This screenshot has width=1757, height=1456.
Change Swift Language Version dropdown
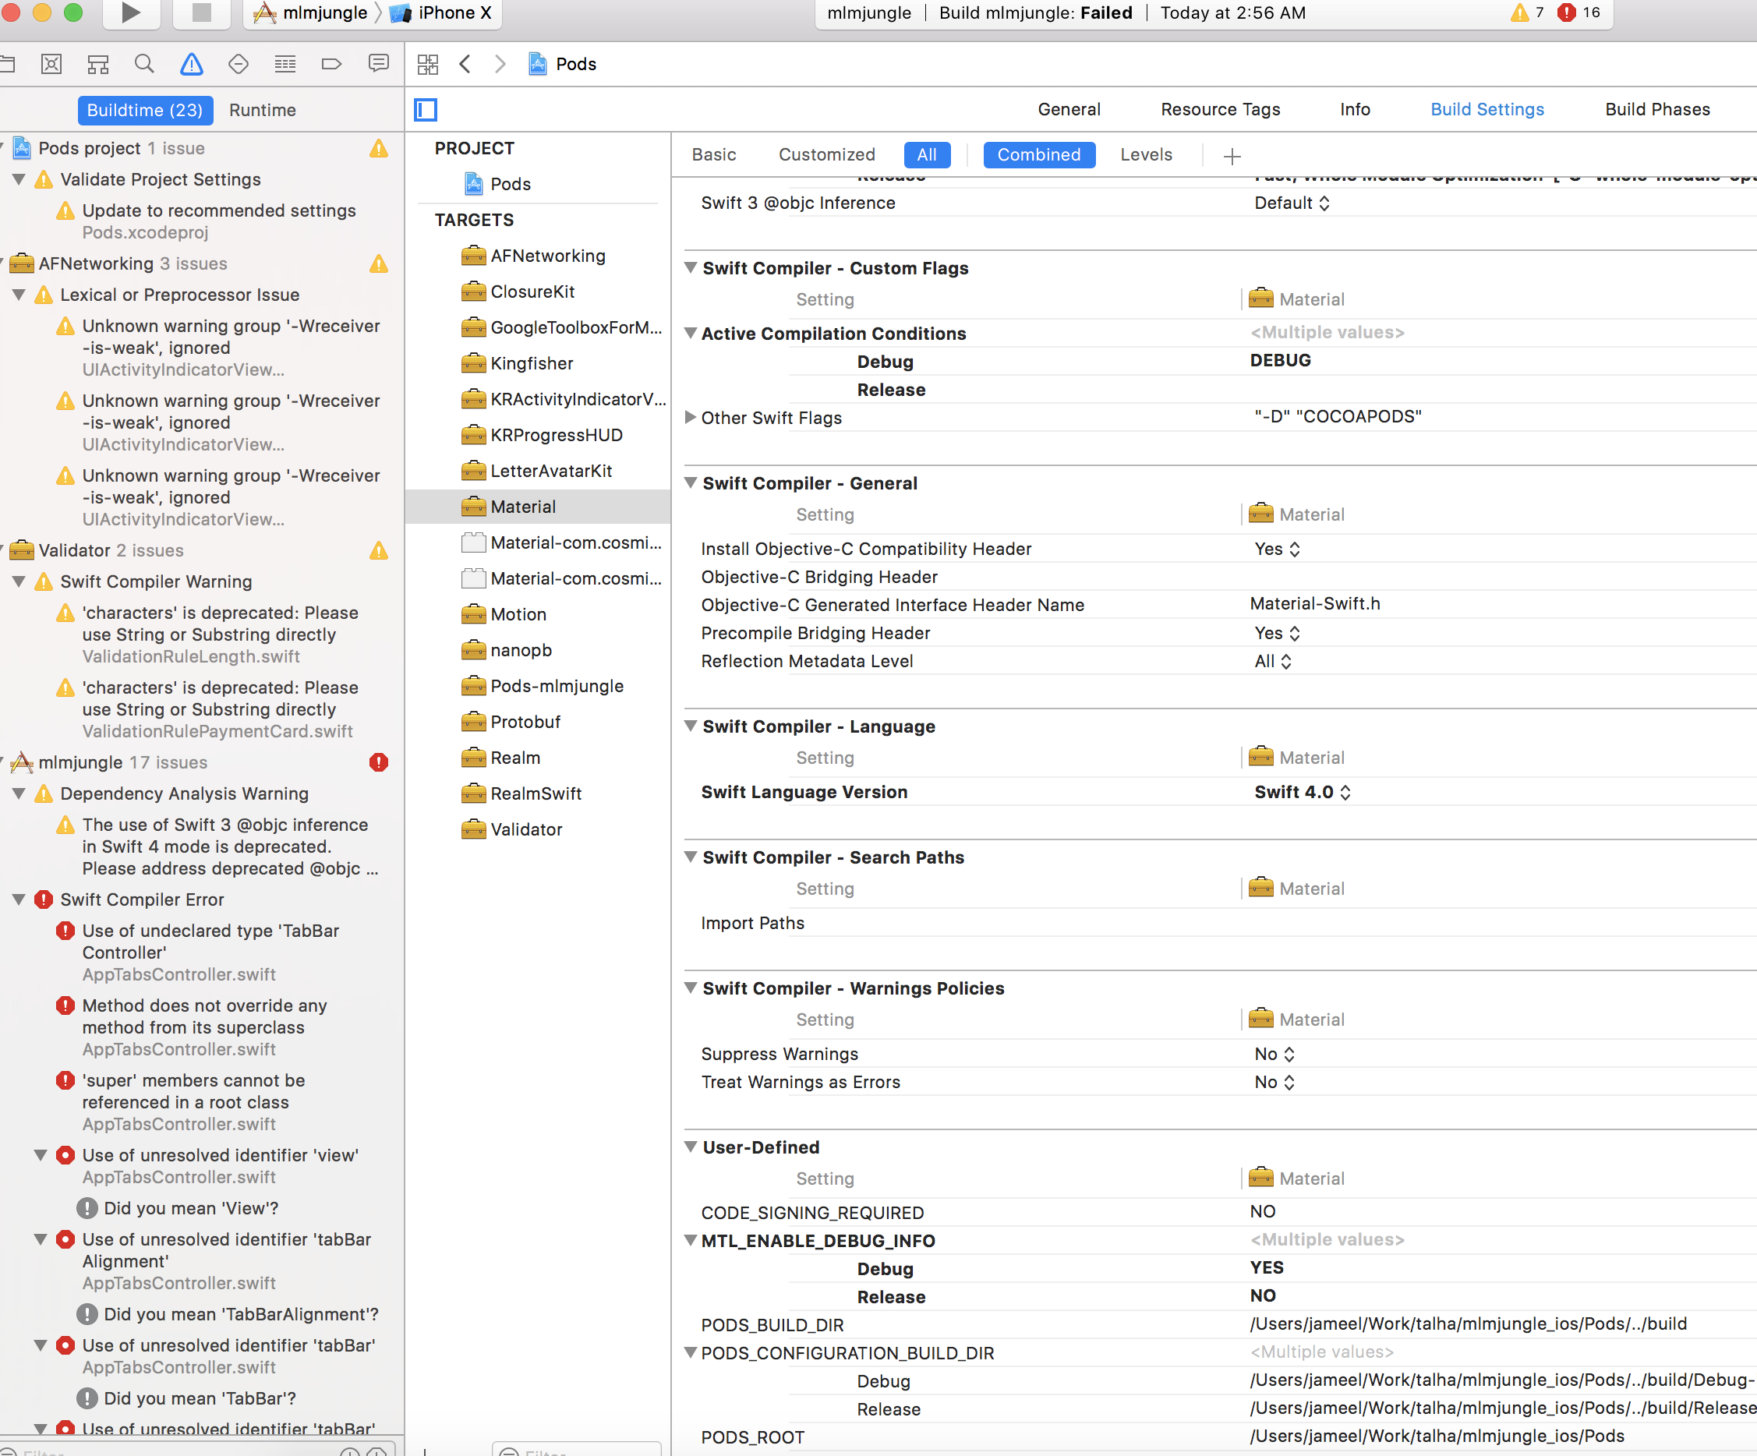1302,793
